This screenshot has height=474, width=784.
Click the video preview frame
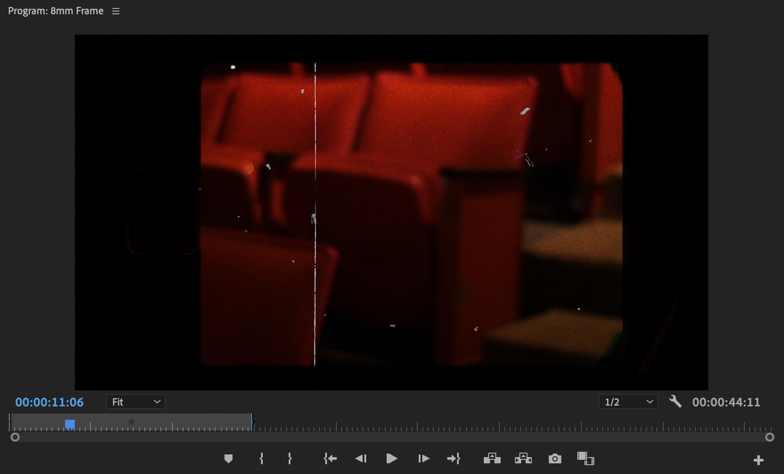pos(391,212)
